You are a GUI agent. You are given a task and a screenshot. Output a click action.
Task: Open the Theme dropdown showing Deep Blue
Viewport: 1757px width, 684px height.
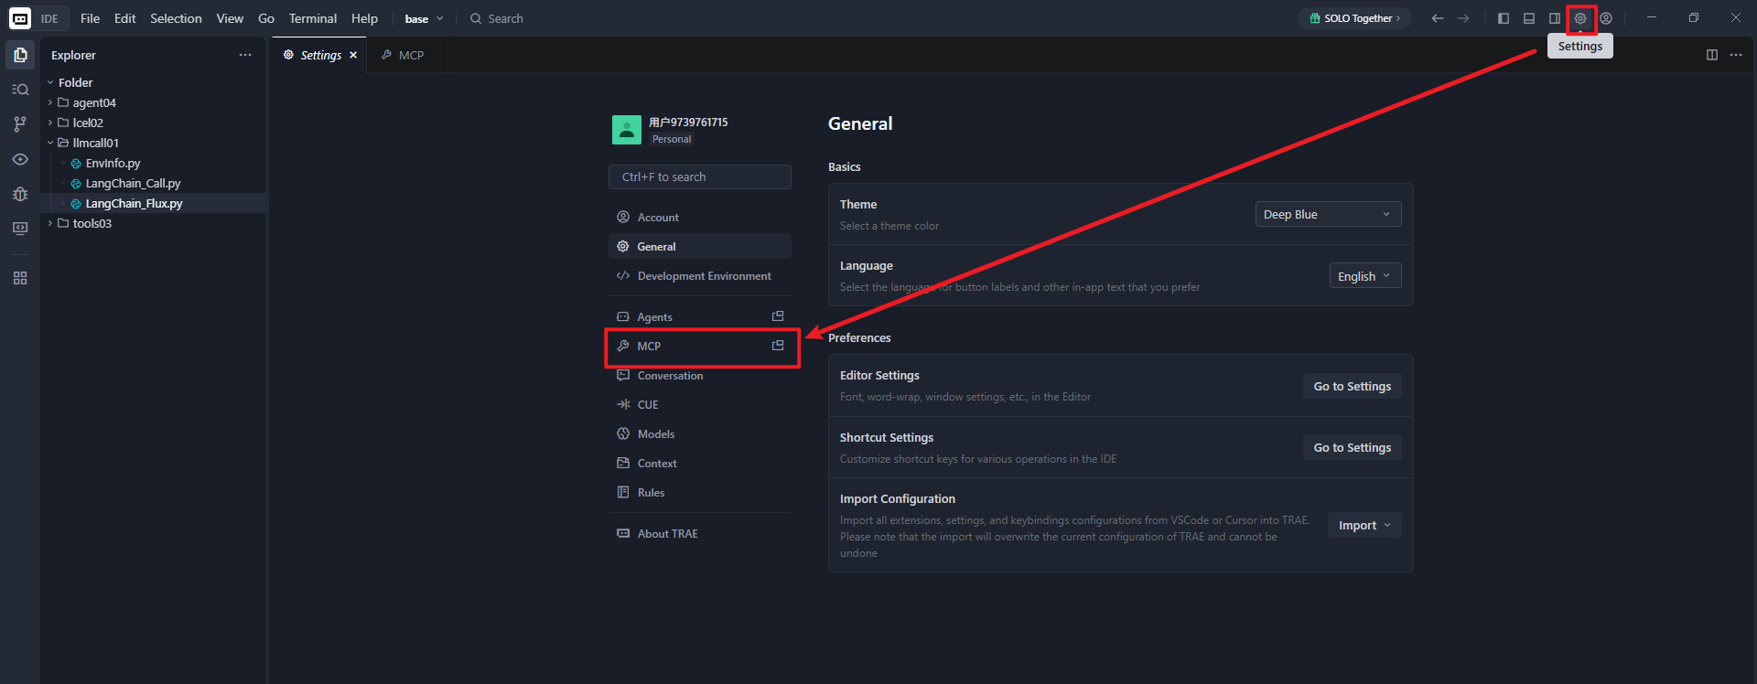pos(1327,214)
